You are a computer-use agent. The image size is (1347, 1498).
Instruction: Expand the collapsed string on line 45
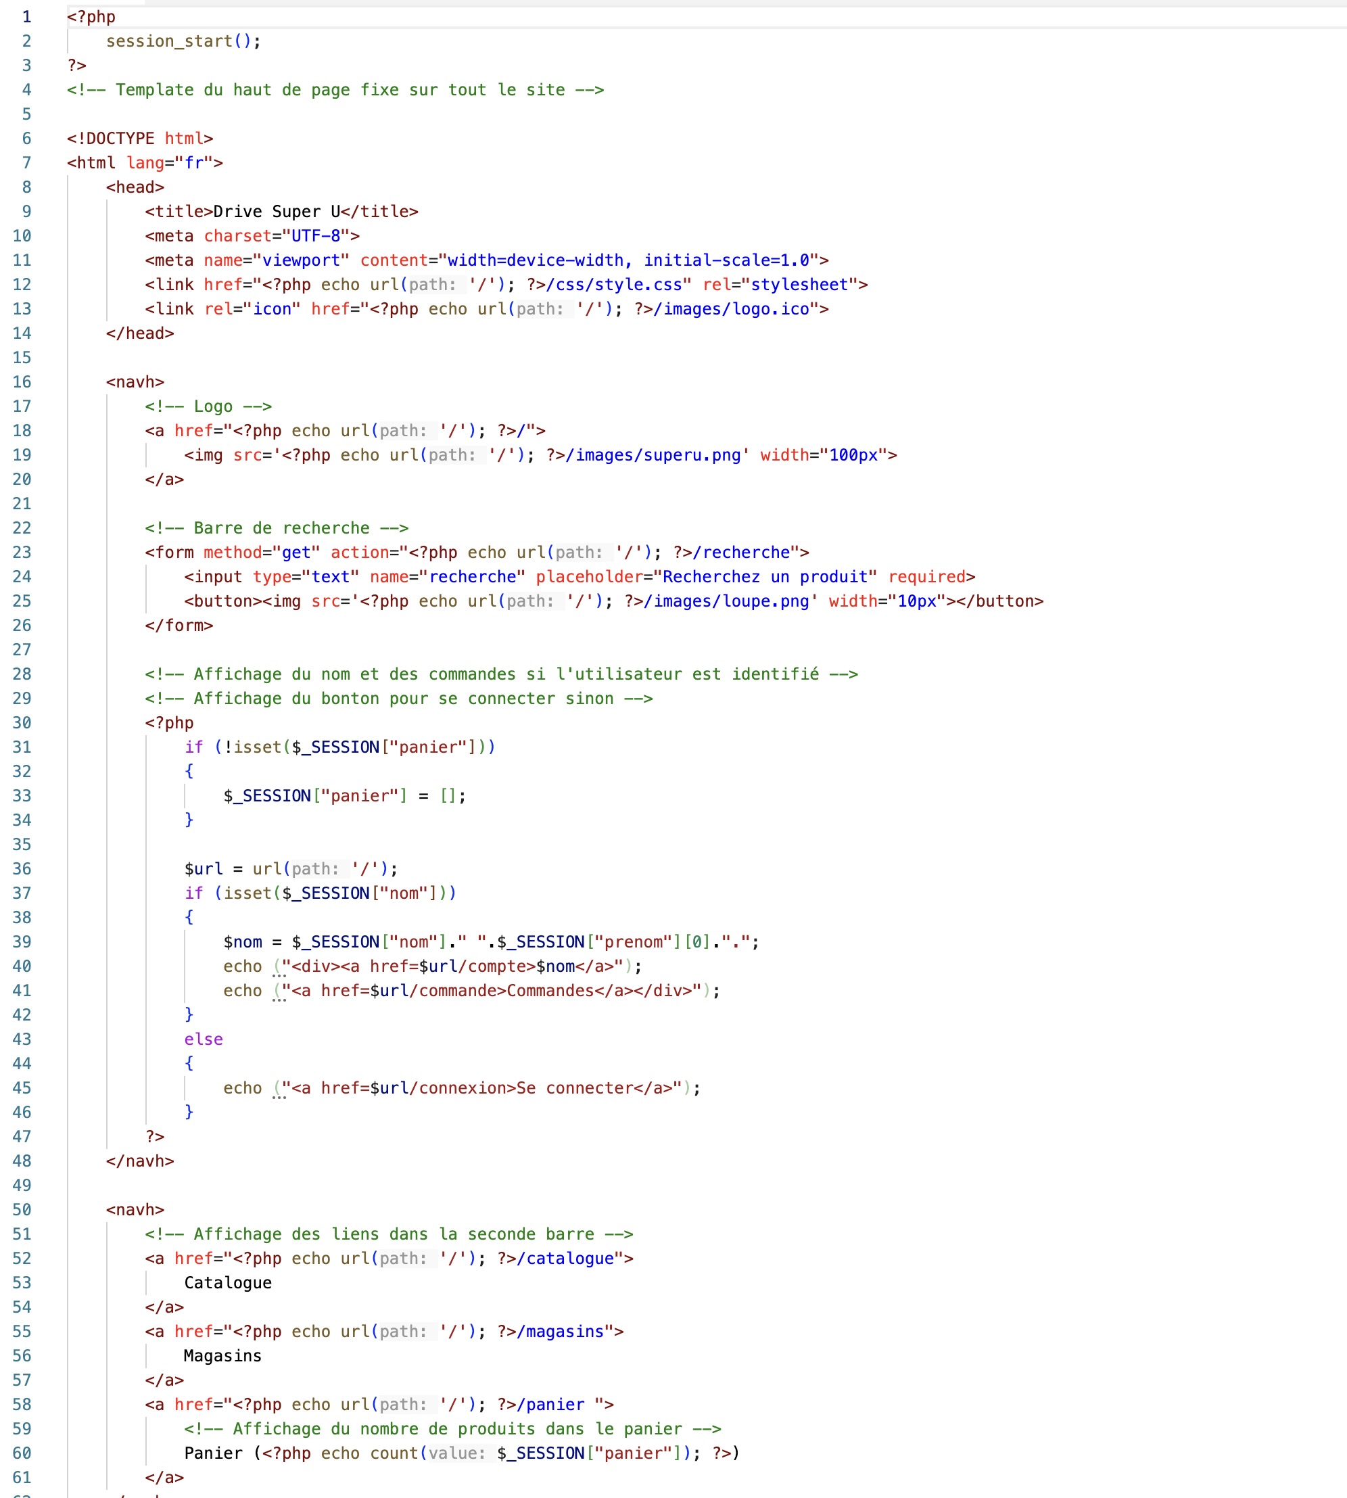click(x=280, y=1098)
